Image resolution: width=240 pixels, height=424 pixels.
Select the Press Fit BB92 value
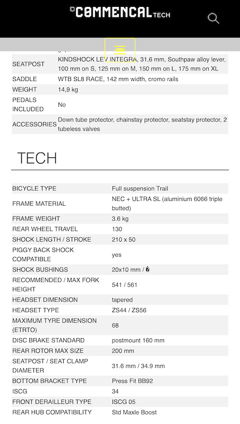tap(132, 381)
